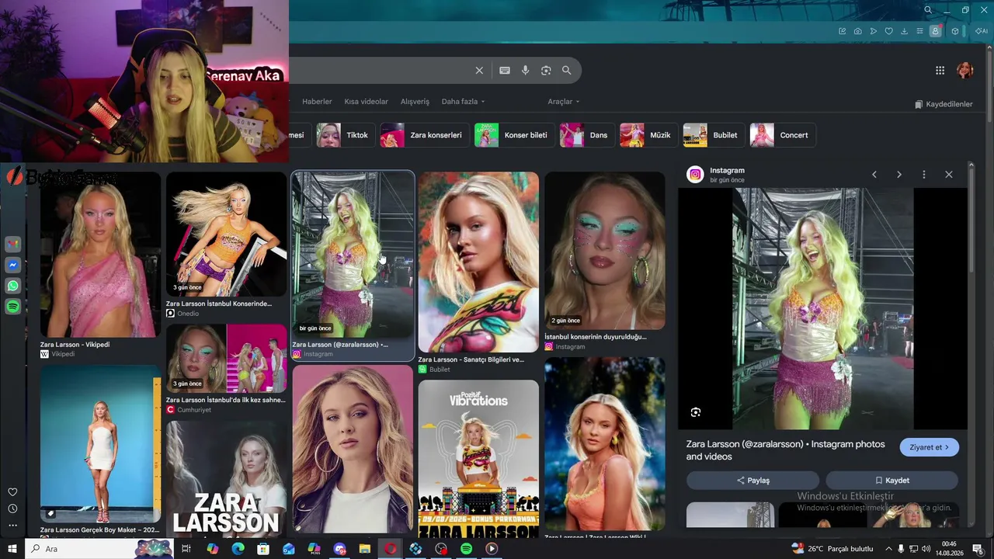The image size is (994, 559).
Task: Show previous image in the preview panel
Action: tap(874, 175)
